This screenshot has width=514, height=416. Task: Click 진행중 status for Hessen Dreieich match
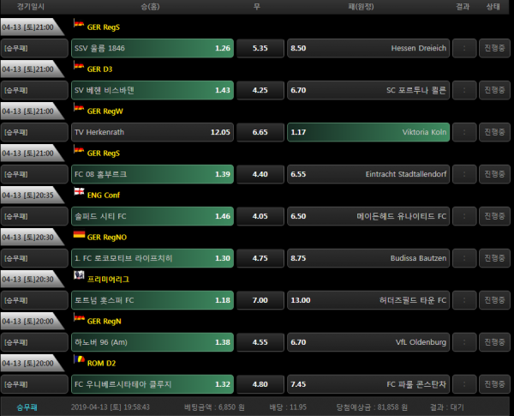pyautogui.click(x=493, y=48)
